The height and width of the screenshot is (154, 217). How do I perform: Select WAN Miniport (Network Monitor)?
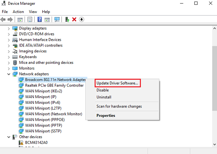pos(54,114)
